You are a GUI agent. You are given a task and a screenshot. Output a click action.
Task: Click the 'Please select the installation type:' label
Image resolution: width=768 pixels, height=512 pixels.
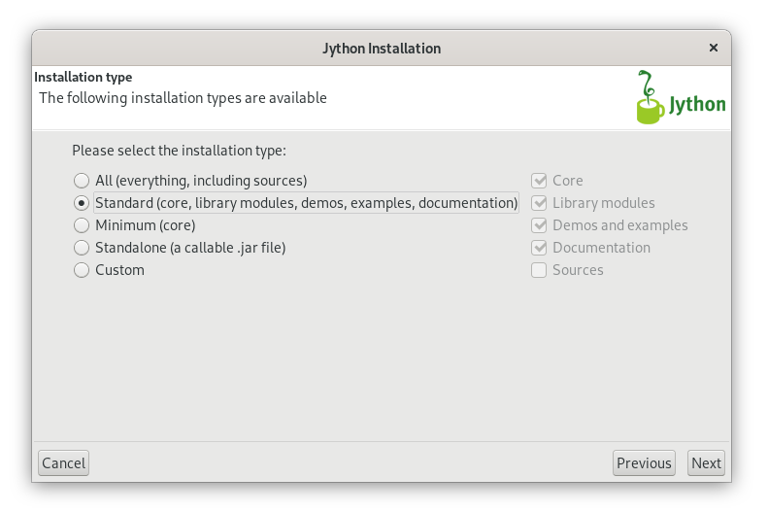click(x=180, y=151)
